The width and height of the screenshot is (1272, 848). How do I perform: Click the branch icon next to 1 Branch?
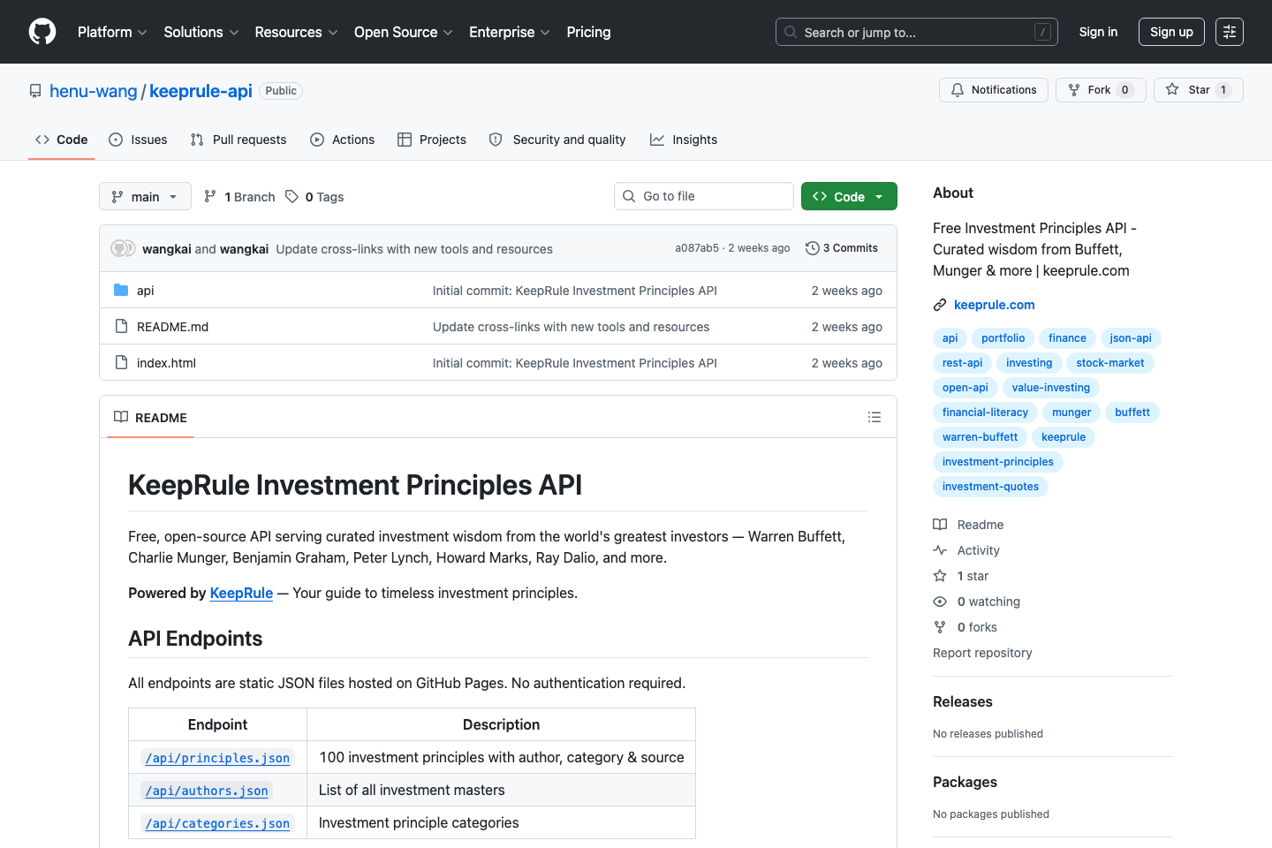pos(210,196)
